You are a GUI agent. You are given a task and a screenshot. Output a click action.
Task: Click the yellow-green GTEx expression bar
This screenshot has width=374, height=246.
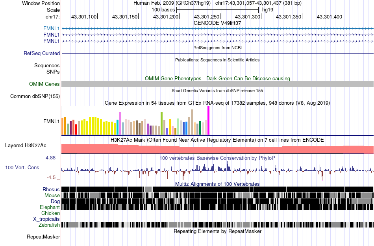tap(161, 123)
